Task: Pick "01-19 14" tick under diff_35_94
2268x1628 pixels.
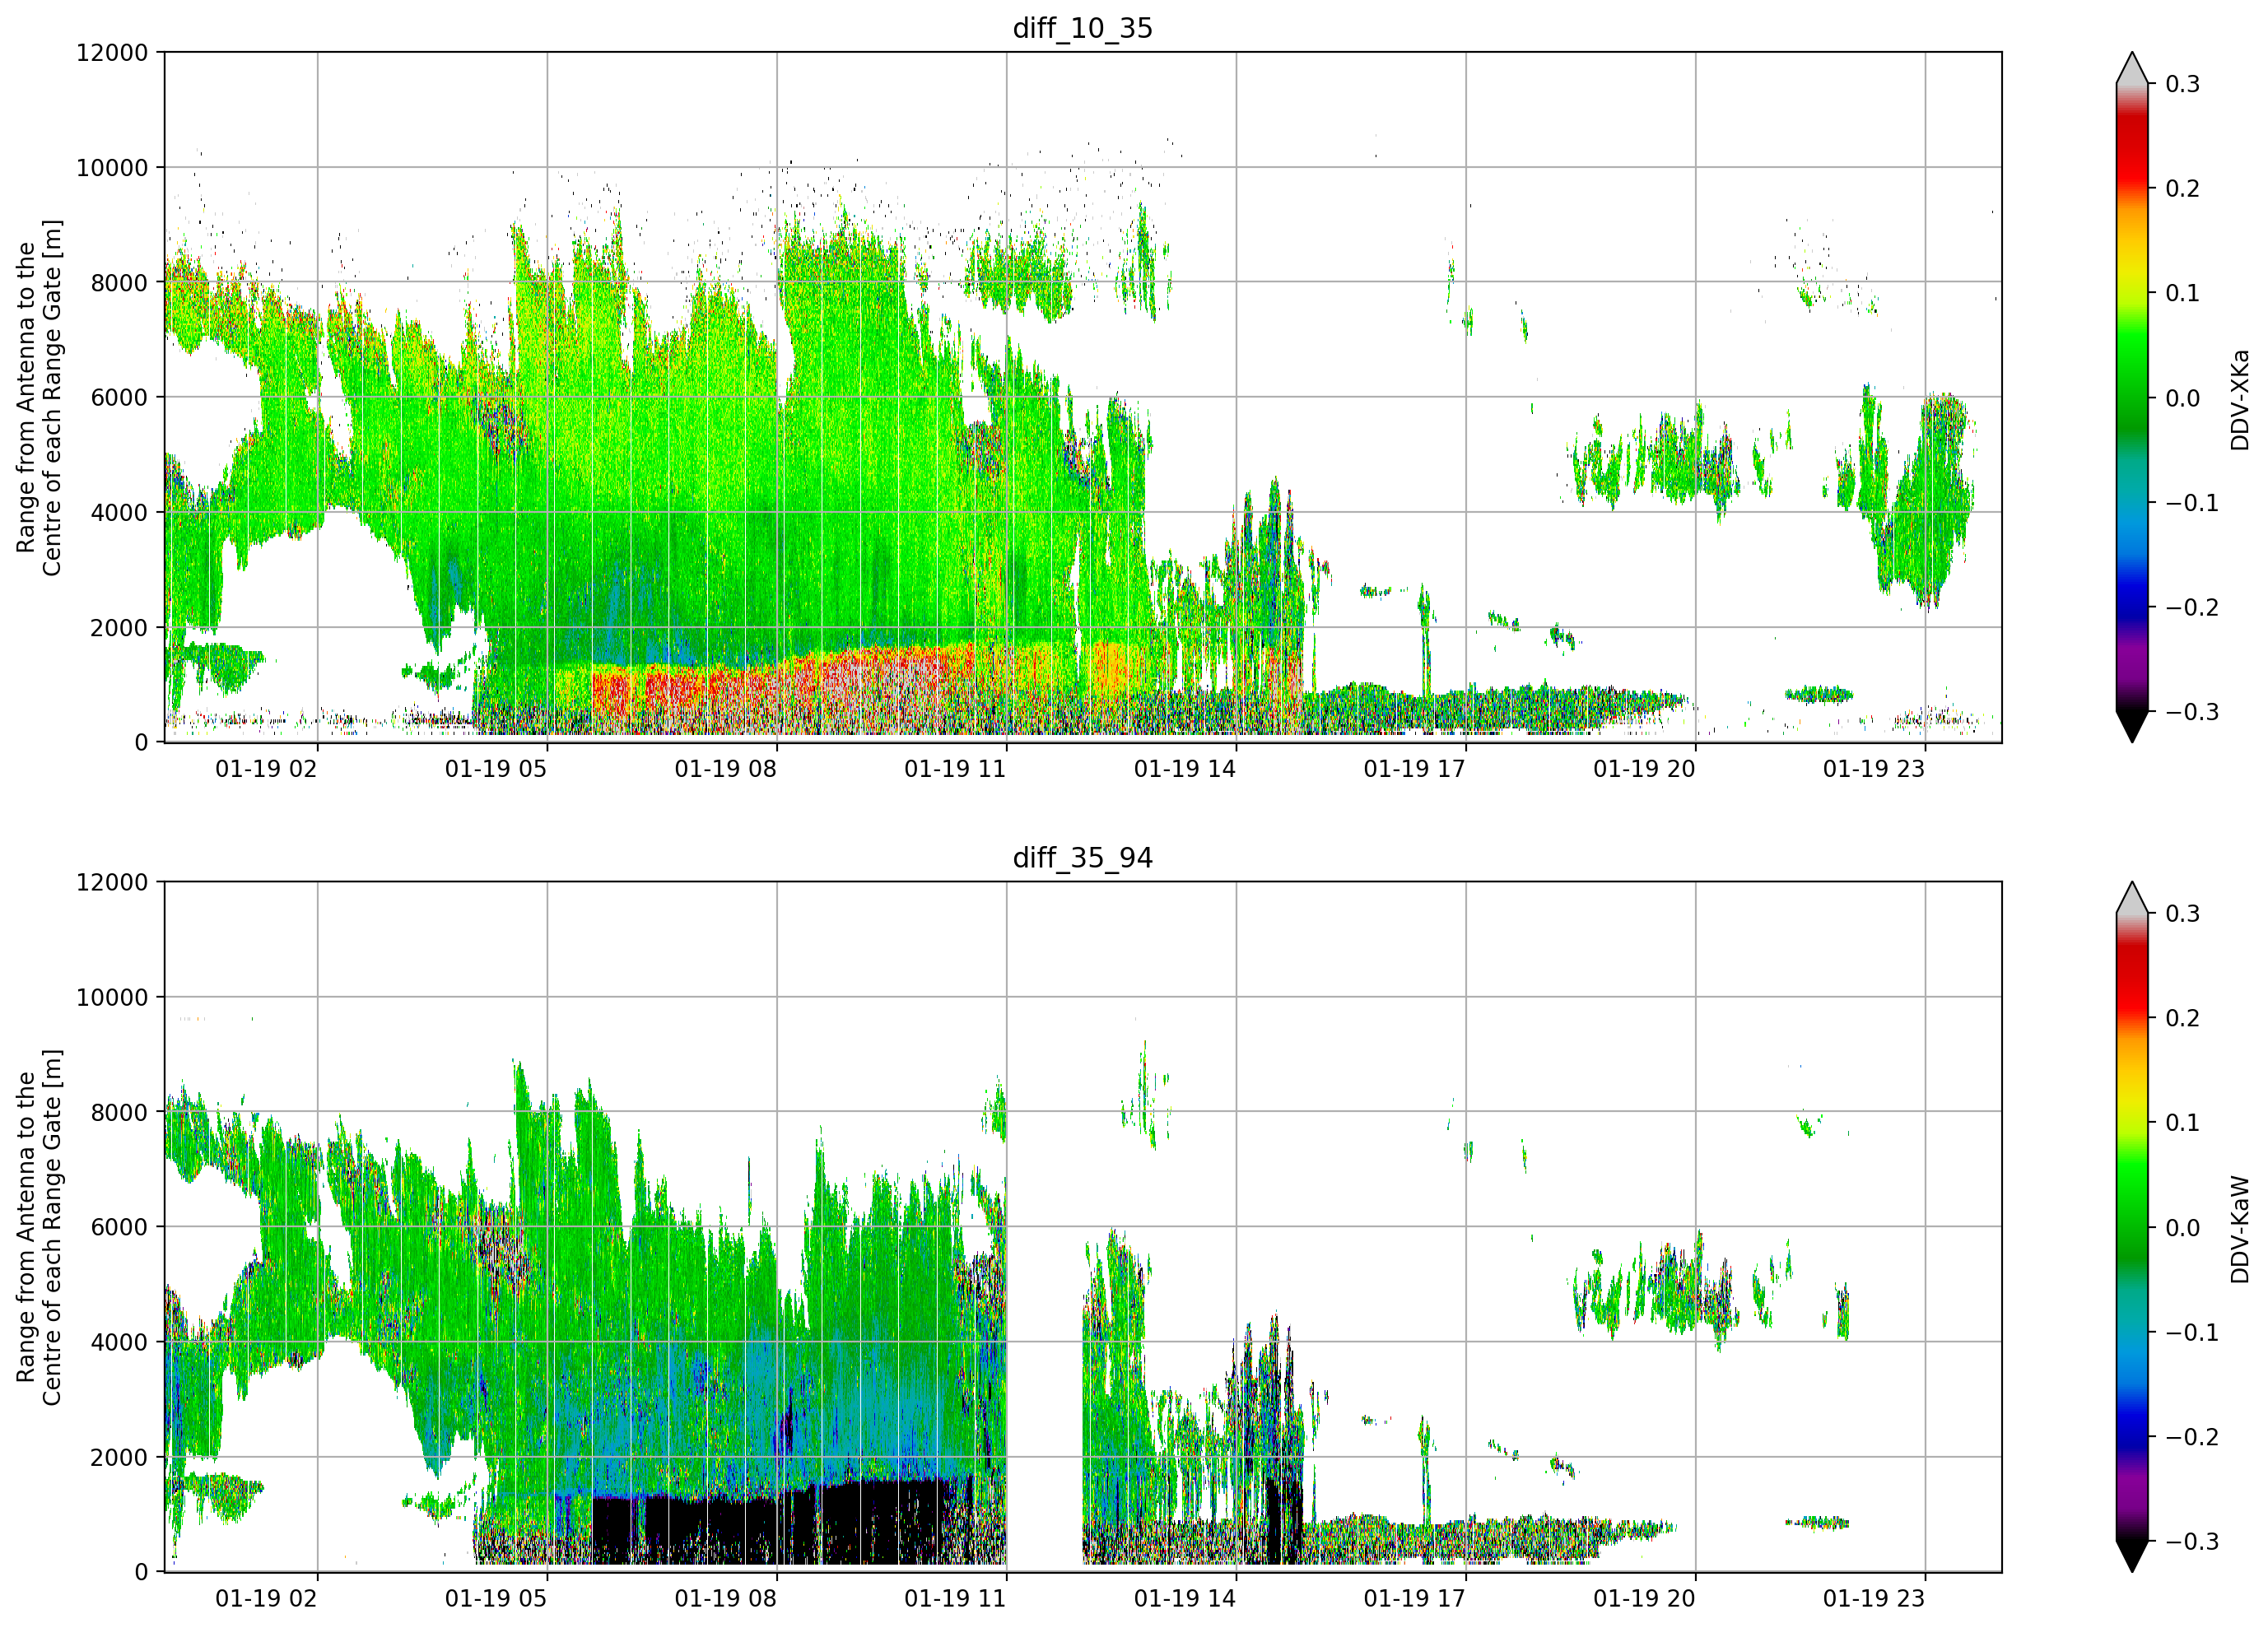Action: click(1185, 1599)
